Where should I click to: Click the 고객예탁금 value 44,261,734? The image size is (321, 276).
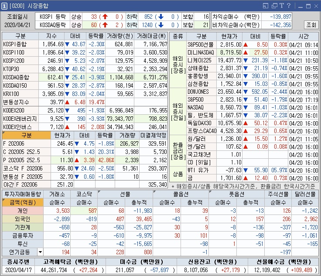54,270
